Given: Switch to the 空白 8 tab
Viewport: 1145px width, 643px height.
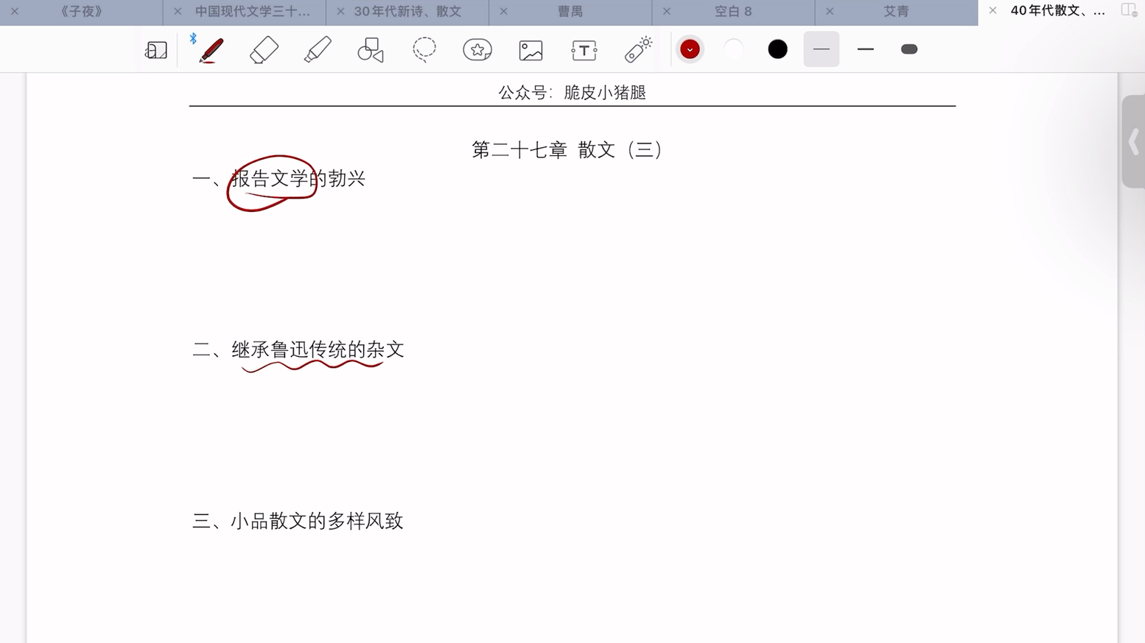Looking at the screenshot, I should pos(733,12).
